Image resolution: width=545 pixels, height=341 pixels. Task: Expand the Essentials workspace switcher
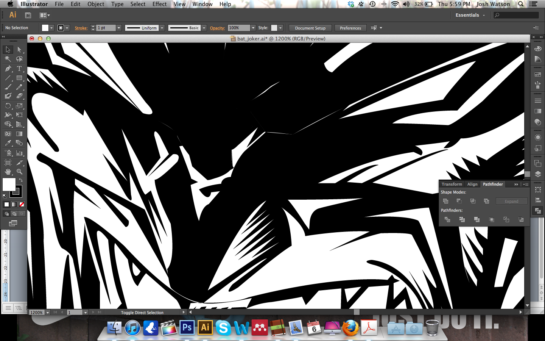tap(470, 15)
